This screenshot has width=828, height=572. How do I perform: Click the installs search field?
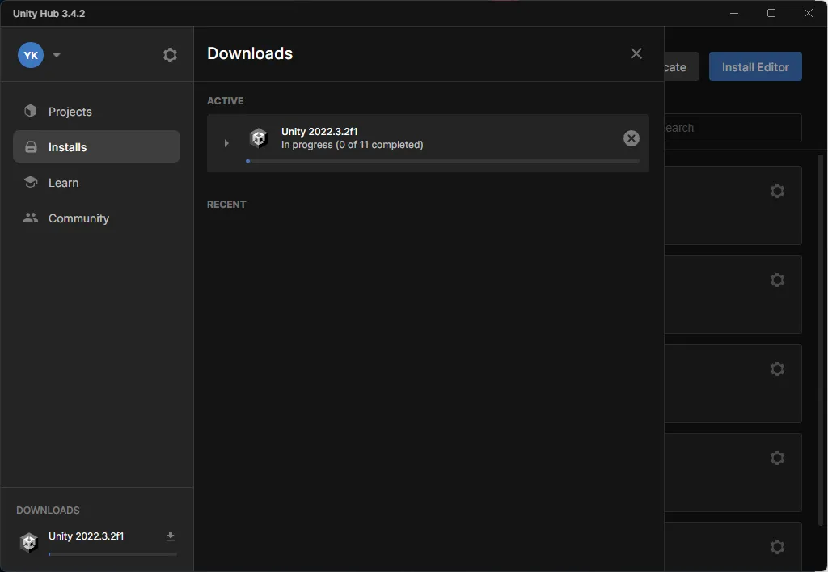(x=733, y=128)
